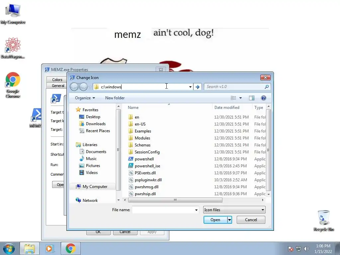Expand the address bar history dropdown

(x=190, y=87)
